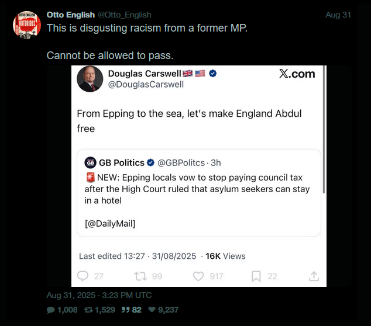Click the GB Politics quoted account avatar
Image resolution: width=371 pixels, height=326 pixels.
click(90, 162)
